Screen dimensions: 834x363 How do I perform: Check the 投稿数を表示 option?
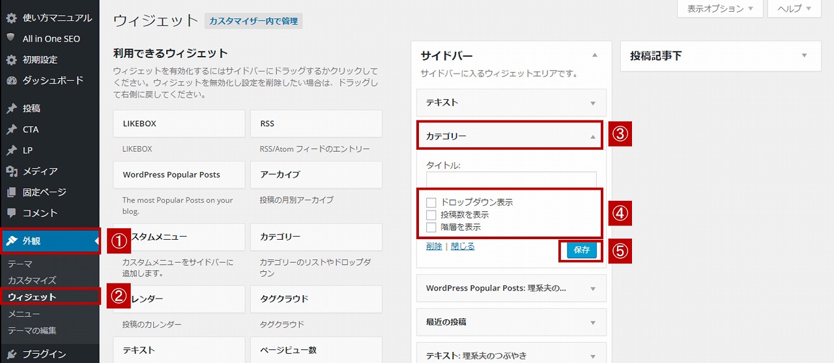431,215
